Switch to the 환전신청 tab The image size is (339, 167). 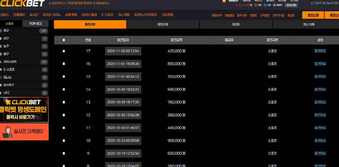click(x=163, y=24)
